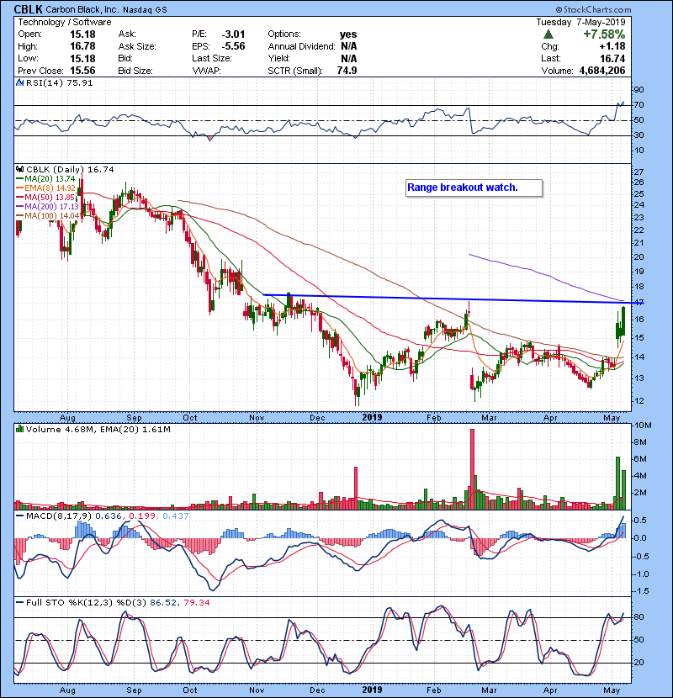Select the Open value 15.18
The width and height of the screenshot is (673, 698).
point(82,34)
